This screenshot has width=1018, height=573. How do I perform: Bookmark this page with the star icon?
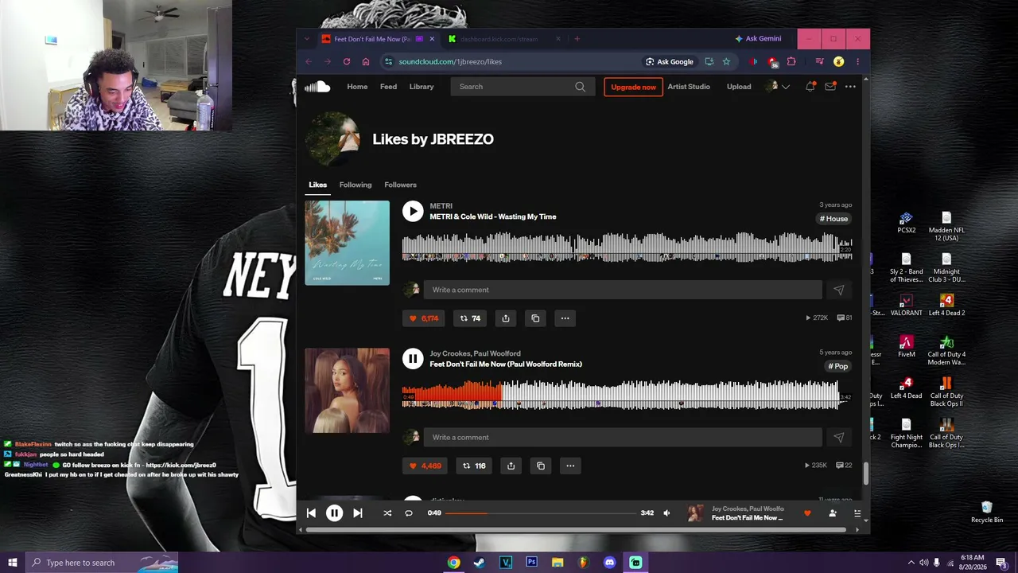pyautogui.click(x=726, y=61)
